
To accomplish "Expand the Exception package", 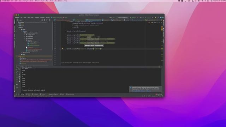I will click(x=25, y=38).
